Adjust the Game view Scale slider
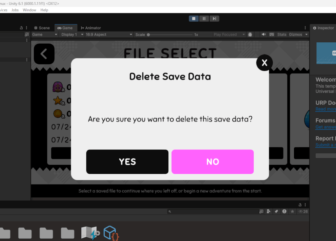This screenshot has height=241, width=336. [x=170, y=34]
